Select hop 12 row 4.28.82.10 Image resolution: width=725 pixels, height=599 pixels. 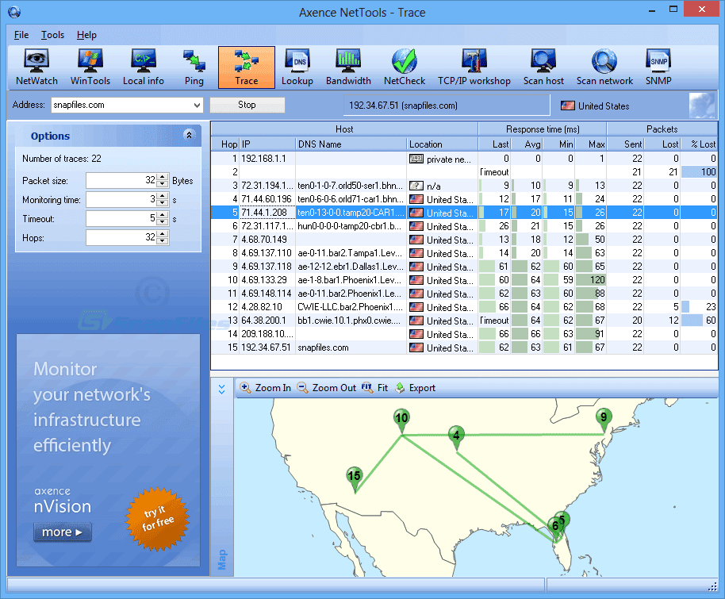tap(464, 307)
